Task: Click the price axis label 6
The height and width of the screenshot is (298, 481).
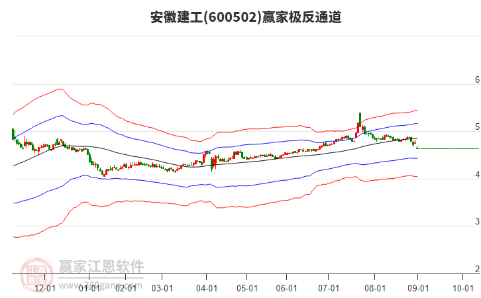Action: (477, 79)
